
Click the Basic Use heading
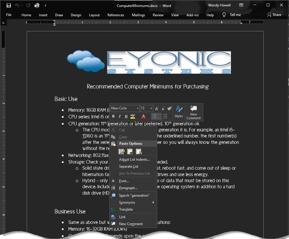(x=66, y=99)
